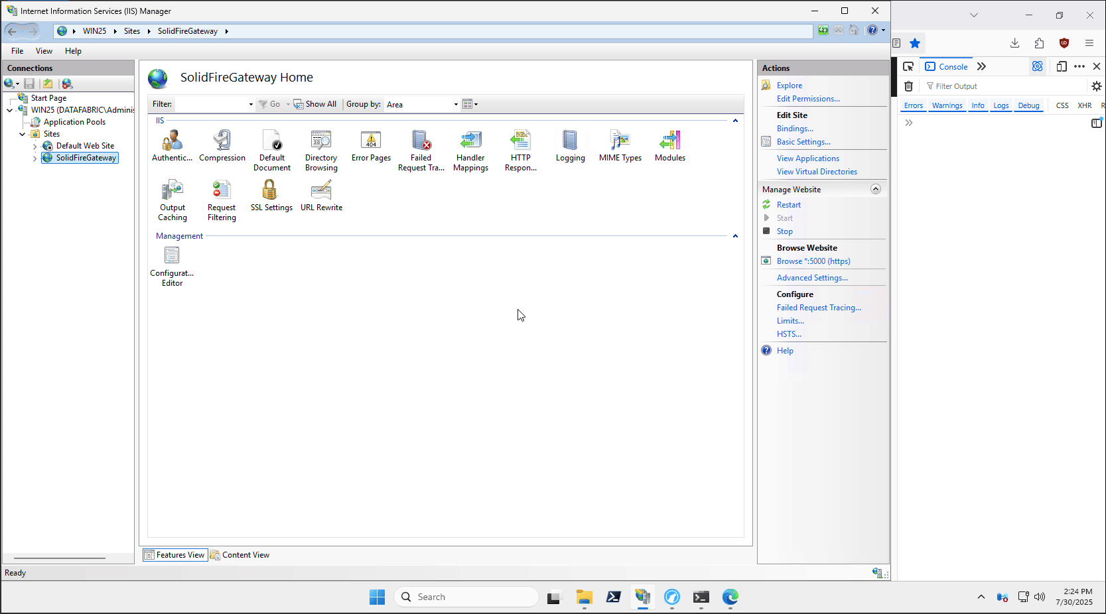Click the Bindings... link

[x=795, y=129]
